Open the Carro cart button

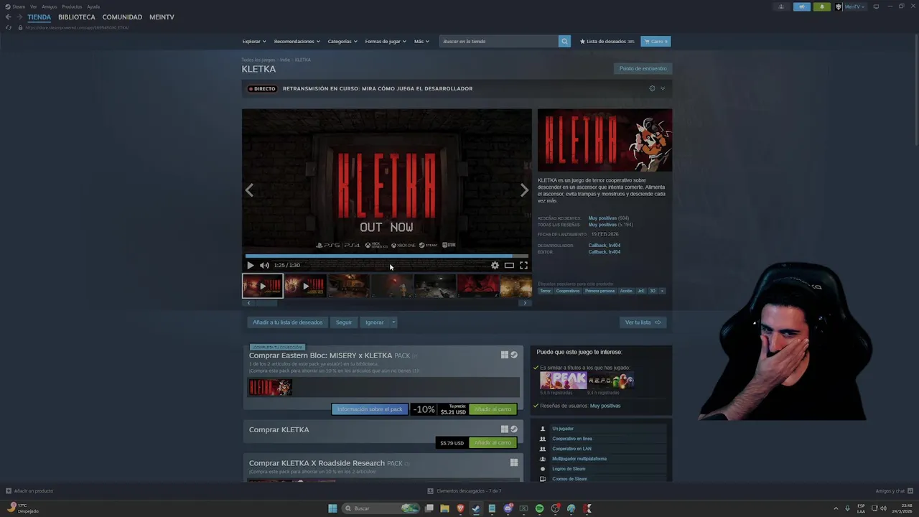(656, 42)
